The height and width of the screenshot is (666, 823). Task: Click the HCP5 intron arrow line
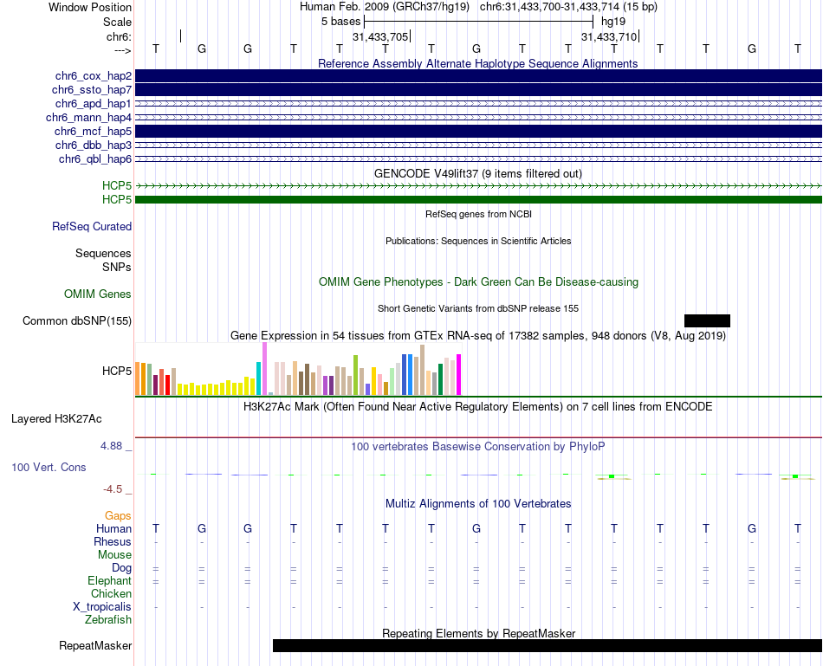[x=478, y=186]
